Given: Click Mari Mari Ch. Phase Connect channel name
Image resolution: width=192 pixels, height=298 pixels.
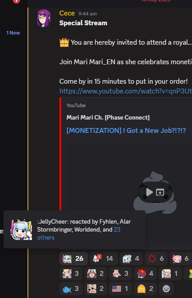Looking at the screenshot, I should pos(108,117).
